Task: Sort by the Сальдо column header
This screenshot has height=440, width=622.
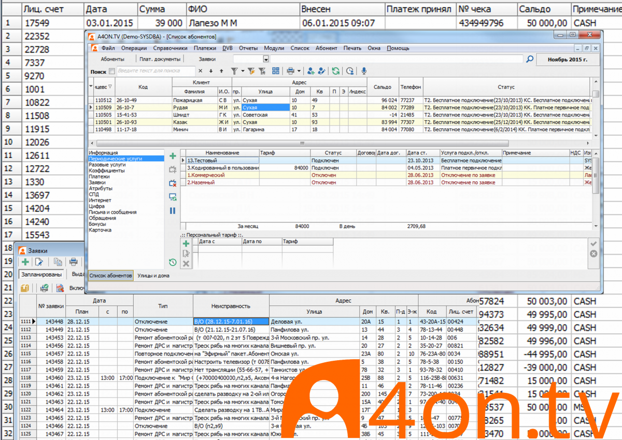Action: pos(383,87)
